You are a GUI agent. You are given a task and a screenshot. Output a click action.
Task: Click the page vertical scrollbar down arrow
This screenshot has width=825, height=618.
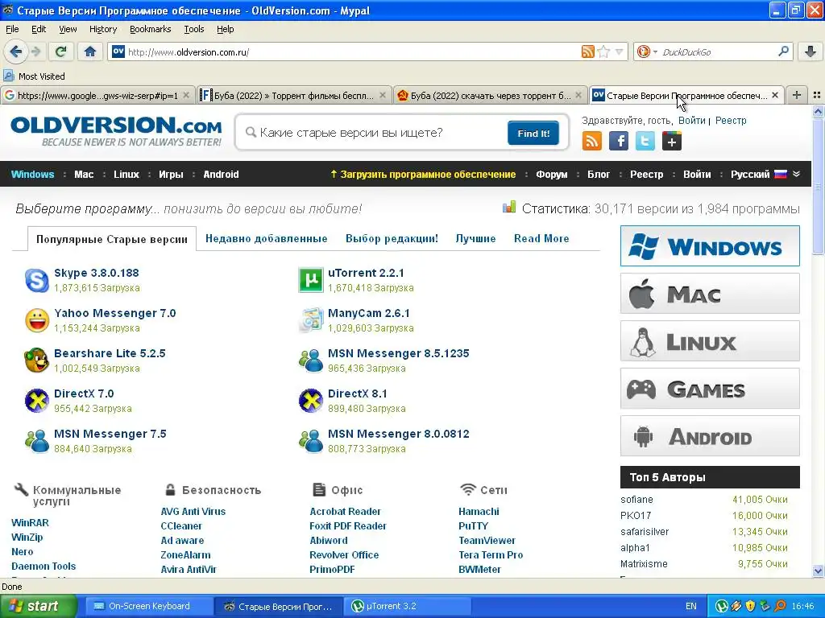click(x=819, y=571)
